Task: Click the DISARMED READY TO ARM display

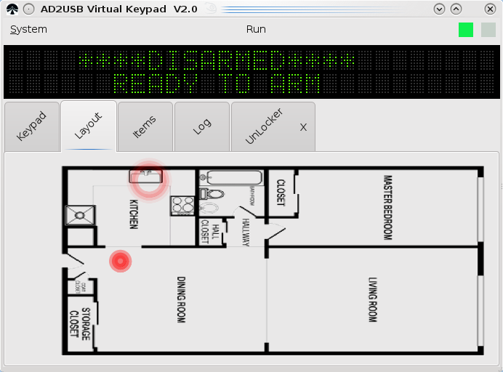Action: coord(251,72)
